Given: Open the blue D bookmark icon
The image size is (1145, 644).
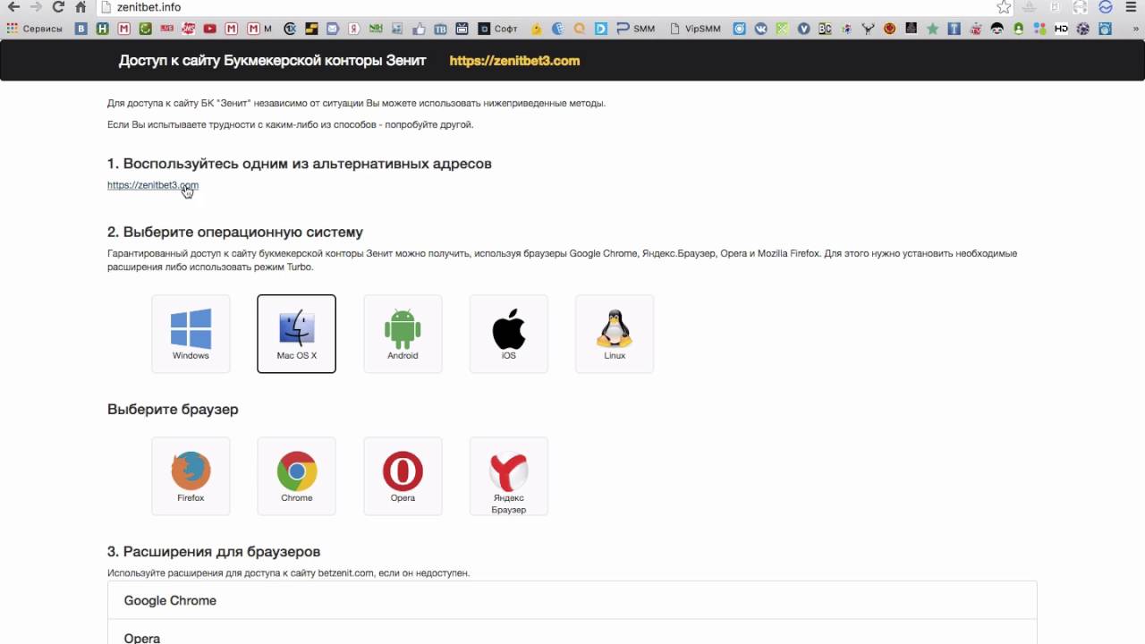Looking at the screenshot, I should (x=601, y=29).
